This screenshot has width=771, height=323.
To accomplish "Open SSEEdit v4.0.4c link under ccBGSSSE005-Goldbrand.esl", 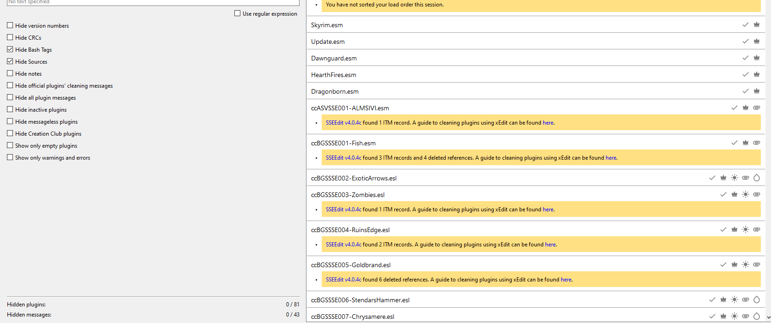I will click(343, 280).
